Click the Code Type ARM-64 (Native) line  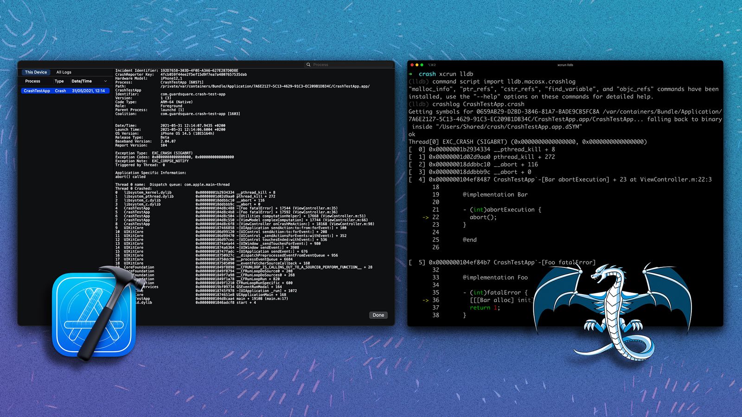154,102
